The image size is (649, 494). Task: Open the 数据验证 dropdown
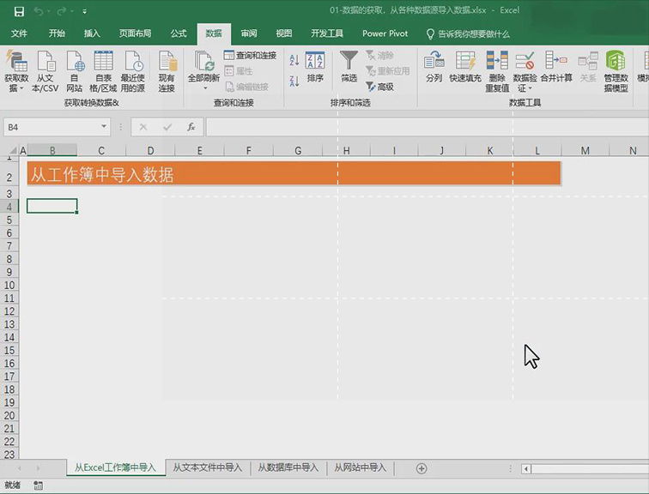525,71
